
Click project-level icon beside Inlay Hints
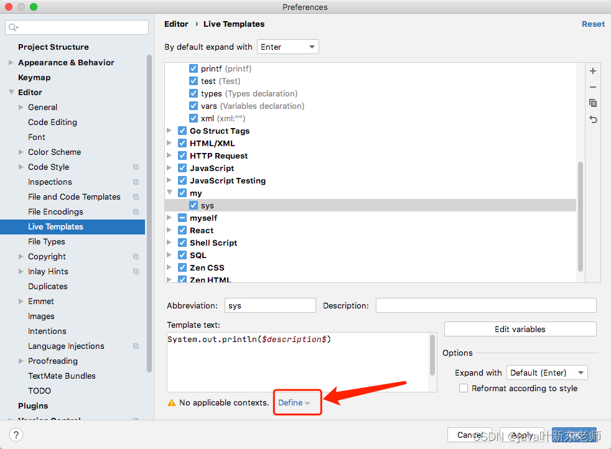click(136, 271)
